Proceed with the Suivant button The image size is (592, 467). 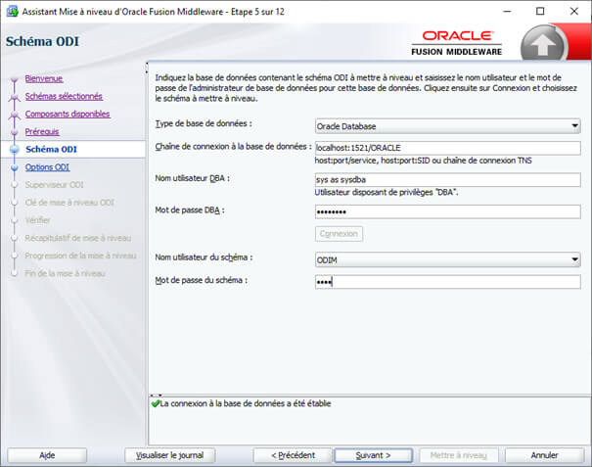(x=373, y=455)
